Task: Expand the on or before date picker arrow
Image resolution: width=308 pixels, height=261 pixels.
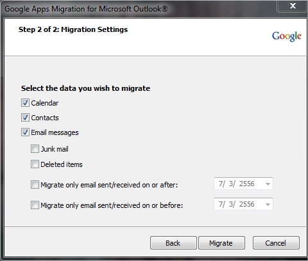Action: click(268, 204)
